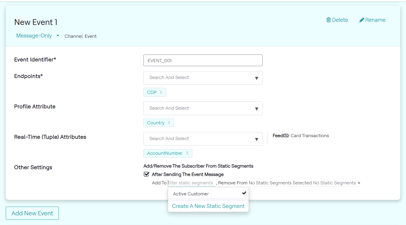Open Real-Time Tuple Attributes dropdown

[256, 139]
